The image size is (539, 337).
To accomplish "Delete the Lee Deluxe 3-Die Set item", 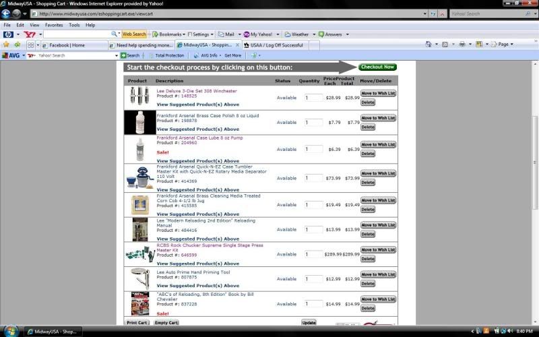I will (368, 102).
